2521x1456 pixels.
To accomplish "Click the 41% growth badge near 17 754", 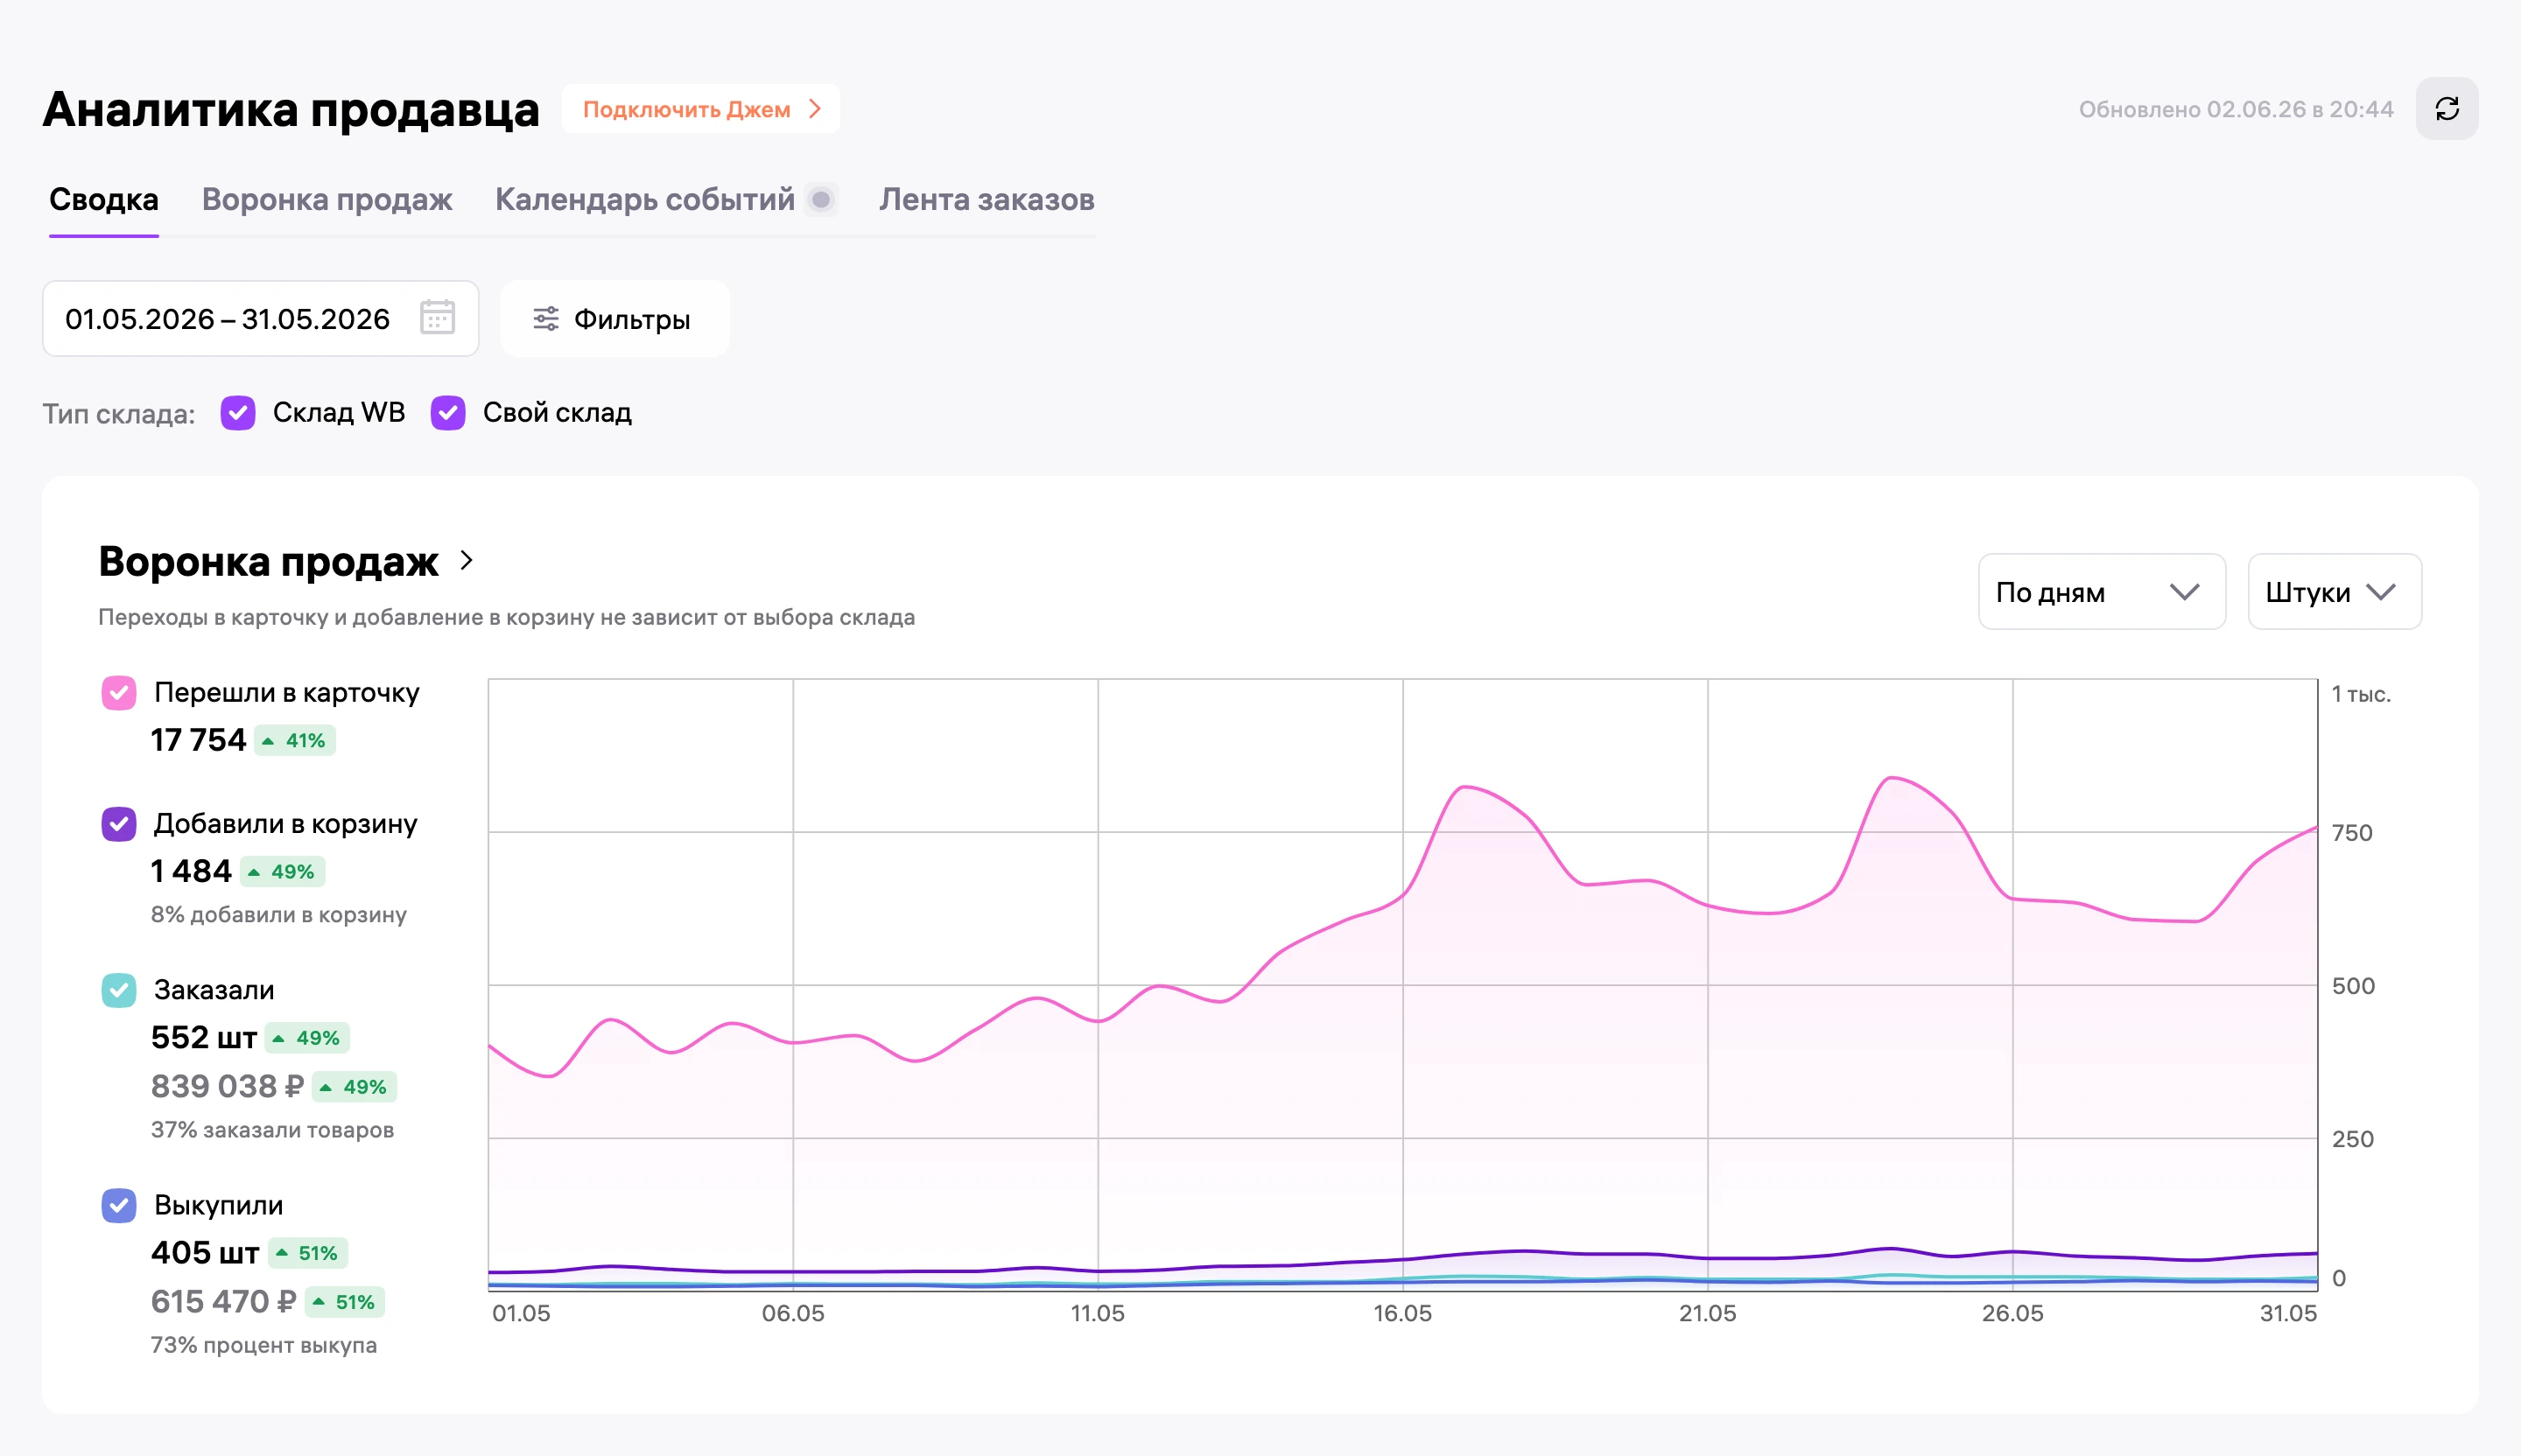I will (x=295, y=741).
